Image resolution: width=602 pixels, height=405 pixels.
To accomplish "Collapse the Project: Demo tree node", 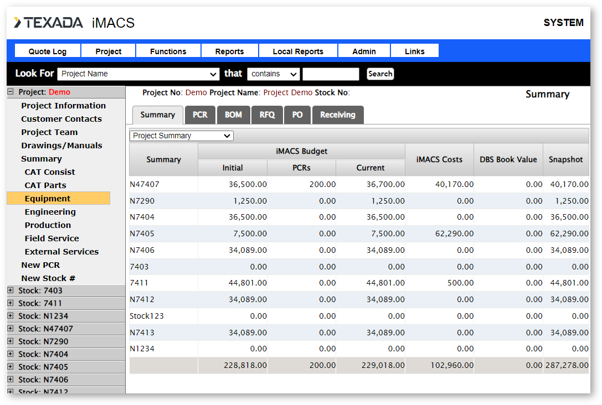I will point(11,92).
